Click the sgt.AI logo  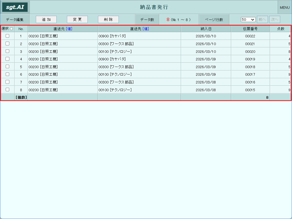point(15,7)
